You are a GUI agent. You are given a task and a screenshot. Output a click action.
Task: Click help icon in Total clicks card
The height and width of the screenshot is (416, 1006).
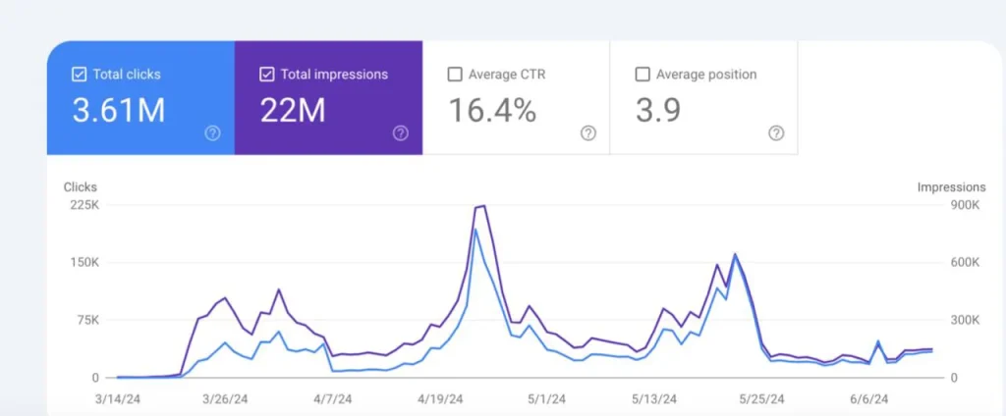[212, 133]
